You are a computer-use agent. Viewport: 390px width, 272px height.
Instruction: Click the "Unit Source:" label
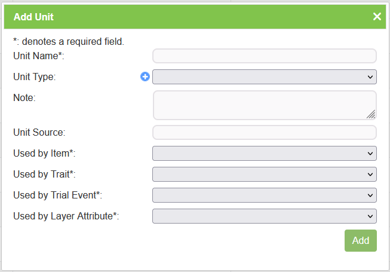coord(39,132)
